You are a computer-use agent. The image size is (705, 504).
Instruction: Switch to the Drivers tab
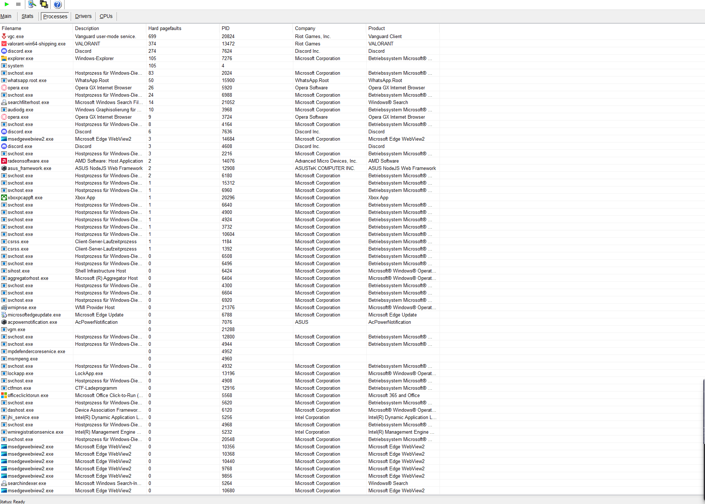pos(83,16)
